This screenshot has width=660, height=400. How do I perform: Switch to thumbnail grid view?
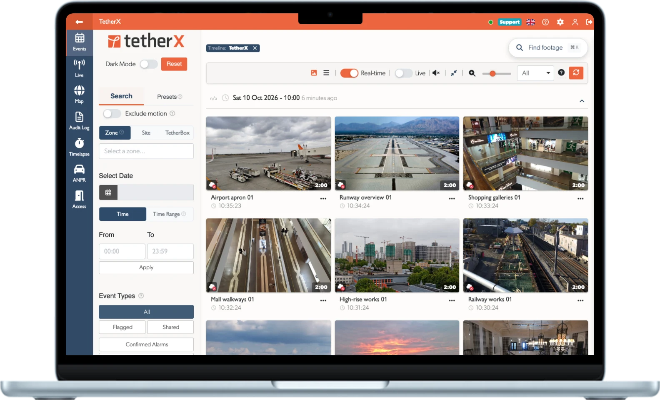click(x=314, y=73)
